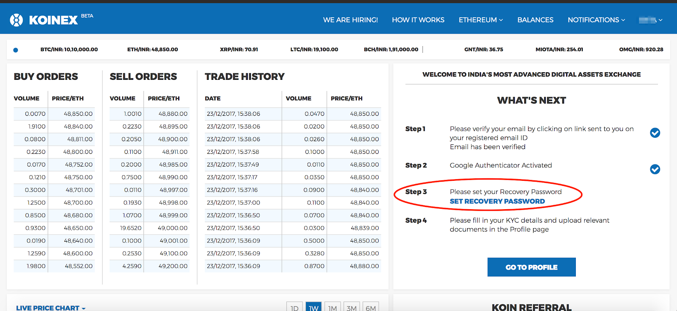
Task: Click the 'Google Authenticator Activated' text
Action: (x=501, y=165)
